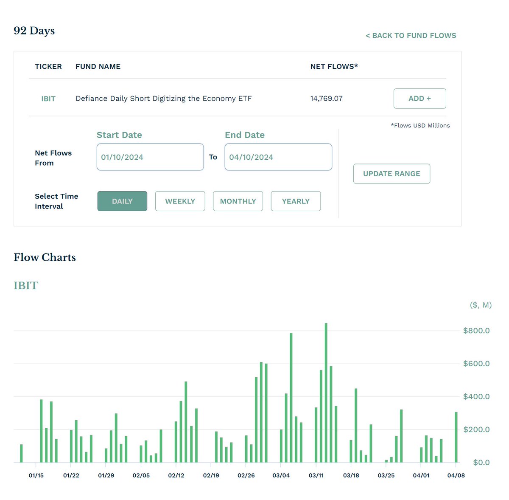Click the TICKER column header
509x500 pixels.
[x=48, y=67]
